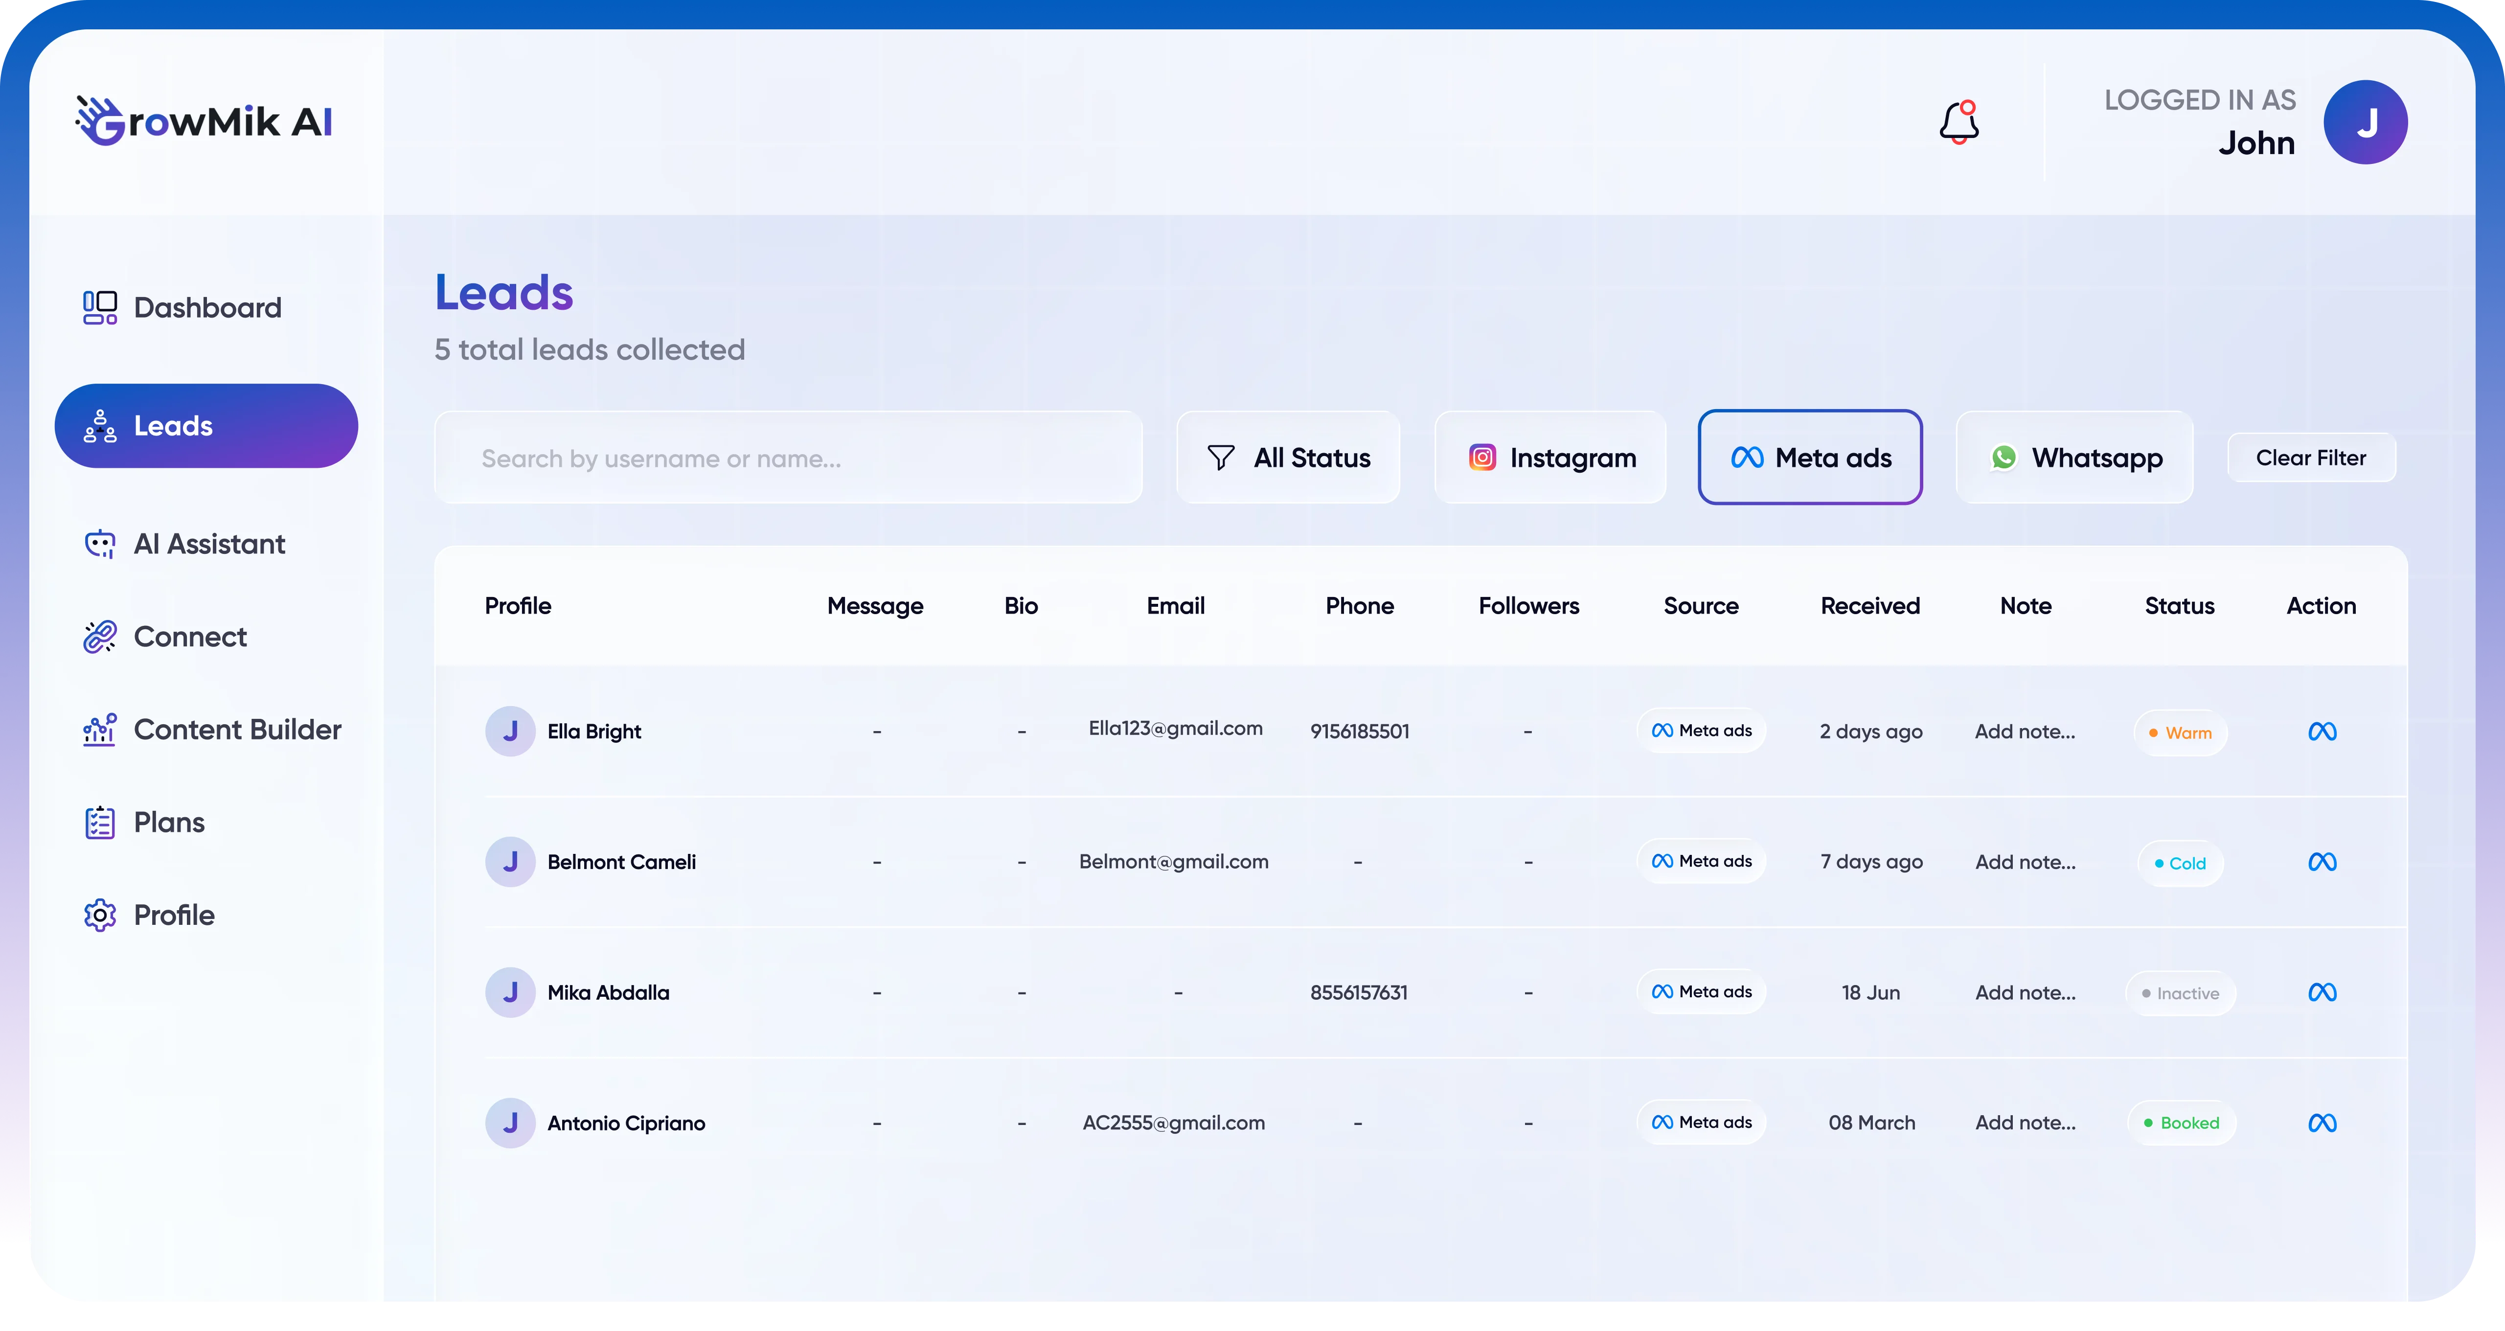2505x1331 pixels.
Task: Focus the search by username field
Action: point(788,458)
